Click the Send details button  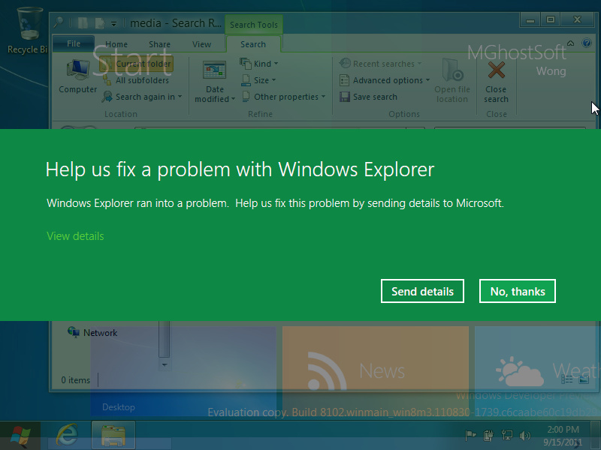click(422, 291)
